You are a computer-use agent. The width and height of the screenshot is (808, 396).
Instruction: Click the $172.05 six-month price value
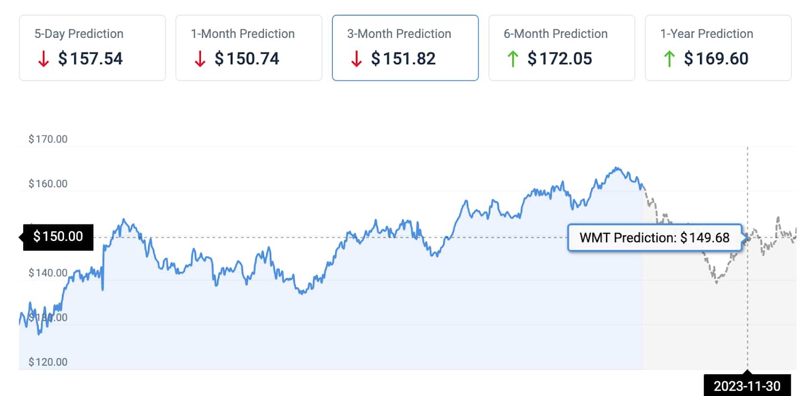560,59
